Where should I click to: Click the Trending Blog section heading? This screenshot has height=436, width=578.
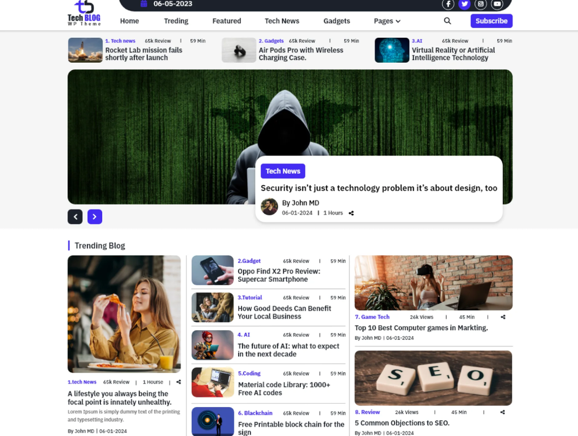click(x=100, y=246)
